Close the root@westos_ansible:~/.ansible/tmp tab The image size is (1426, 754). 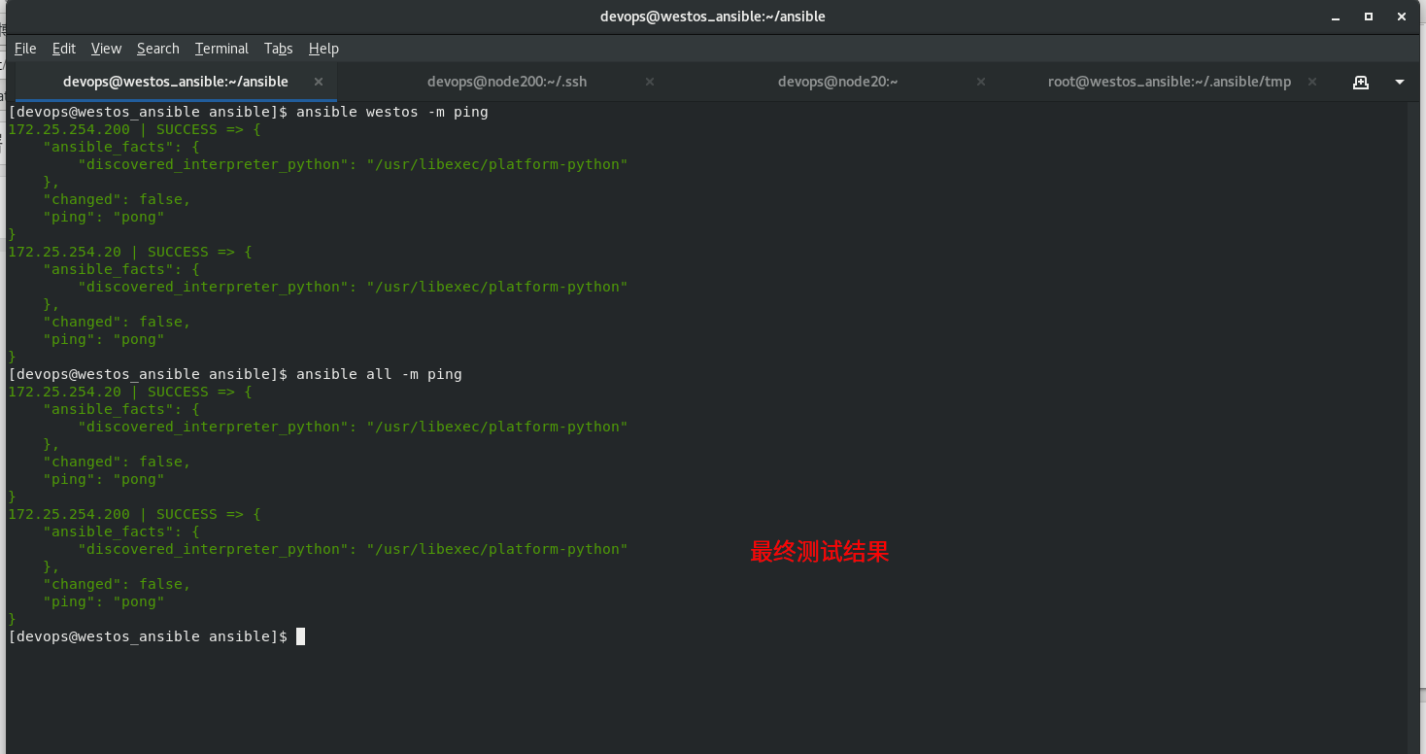(x=1312, y=82)
